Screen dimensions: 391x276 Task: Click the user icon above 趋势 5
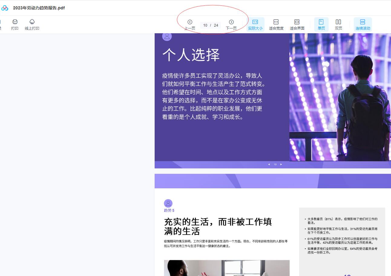pyautogui.click(x=168, y=203)
